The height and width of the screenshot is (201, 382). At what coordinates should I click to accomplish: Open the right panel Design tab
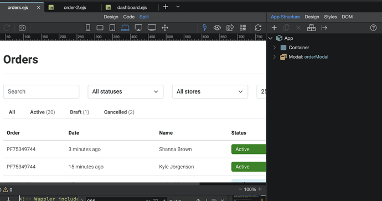pos(312,17)
